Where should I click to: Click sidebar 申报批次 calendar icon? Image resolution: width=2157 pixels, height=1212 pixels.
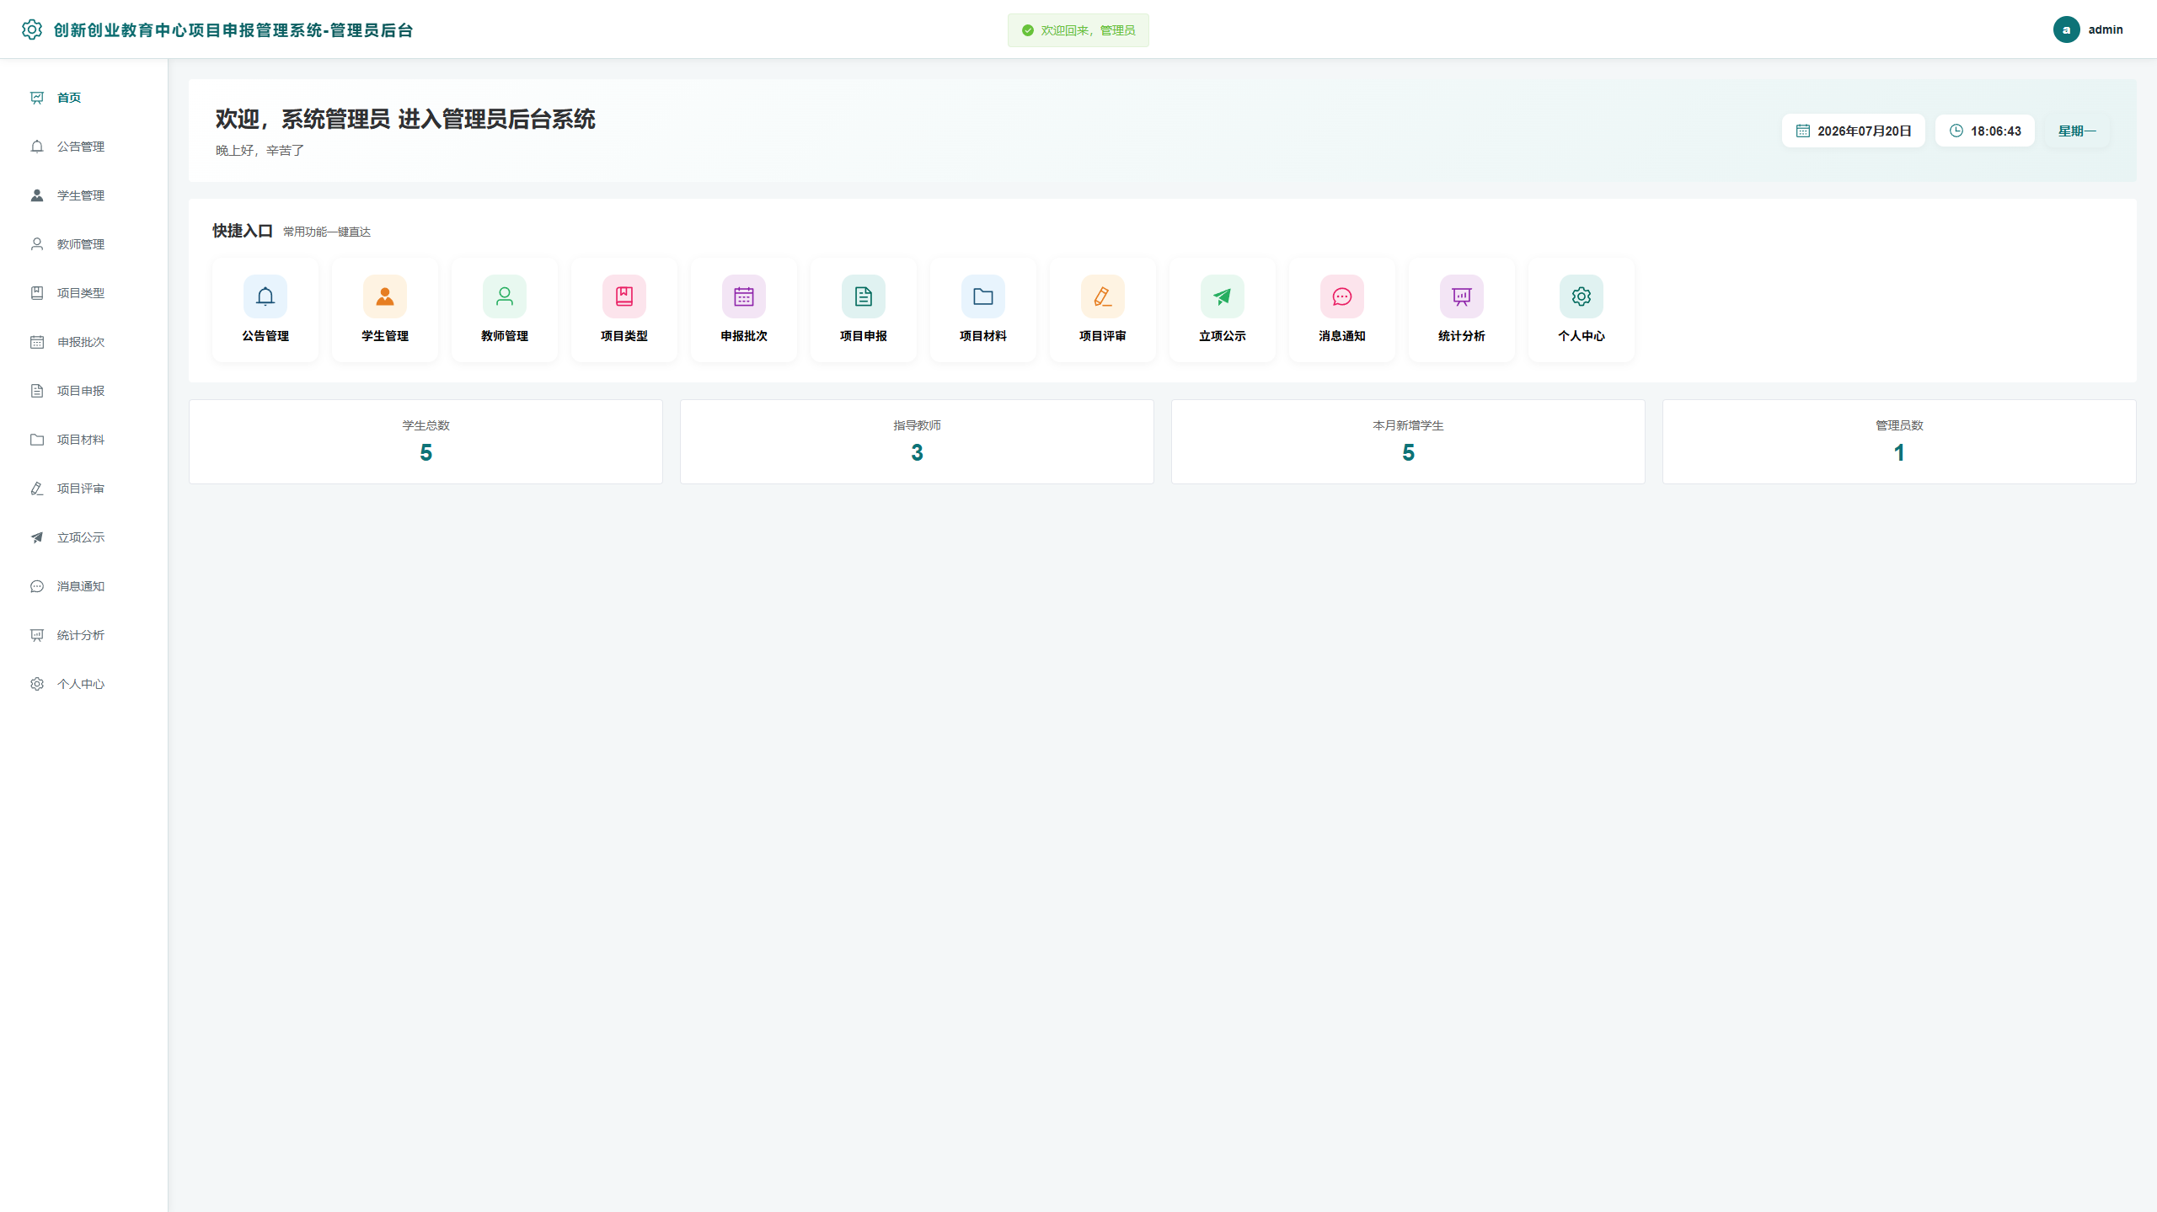37,342
